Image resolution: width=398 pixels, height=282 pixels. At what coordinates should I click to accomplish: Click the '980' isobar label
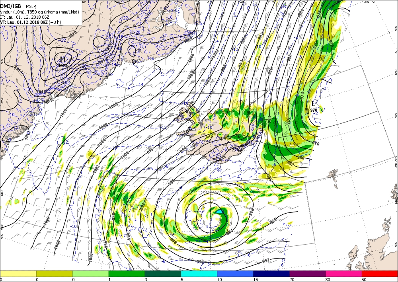300,158
